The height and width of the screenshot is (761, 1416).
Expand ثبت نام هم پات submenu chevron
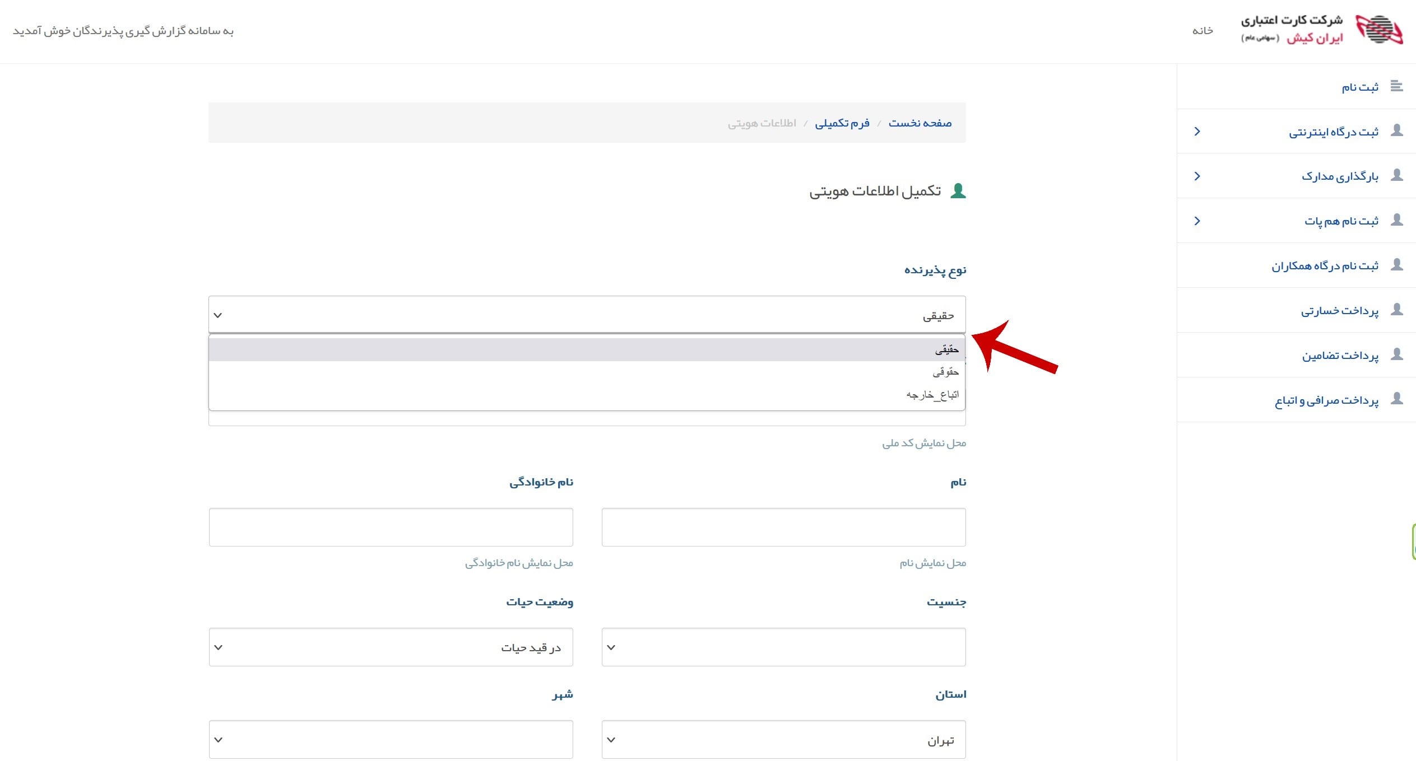tap(1197, 221)
